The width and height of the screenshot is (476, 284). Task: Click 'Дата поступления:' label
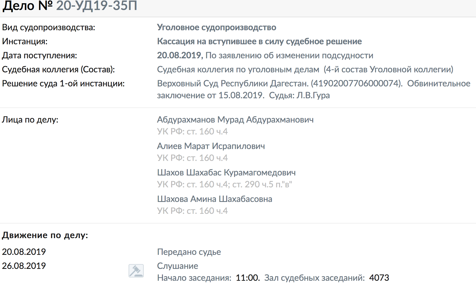point(40,55)
